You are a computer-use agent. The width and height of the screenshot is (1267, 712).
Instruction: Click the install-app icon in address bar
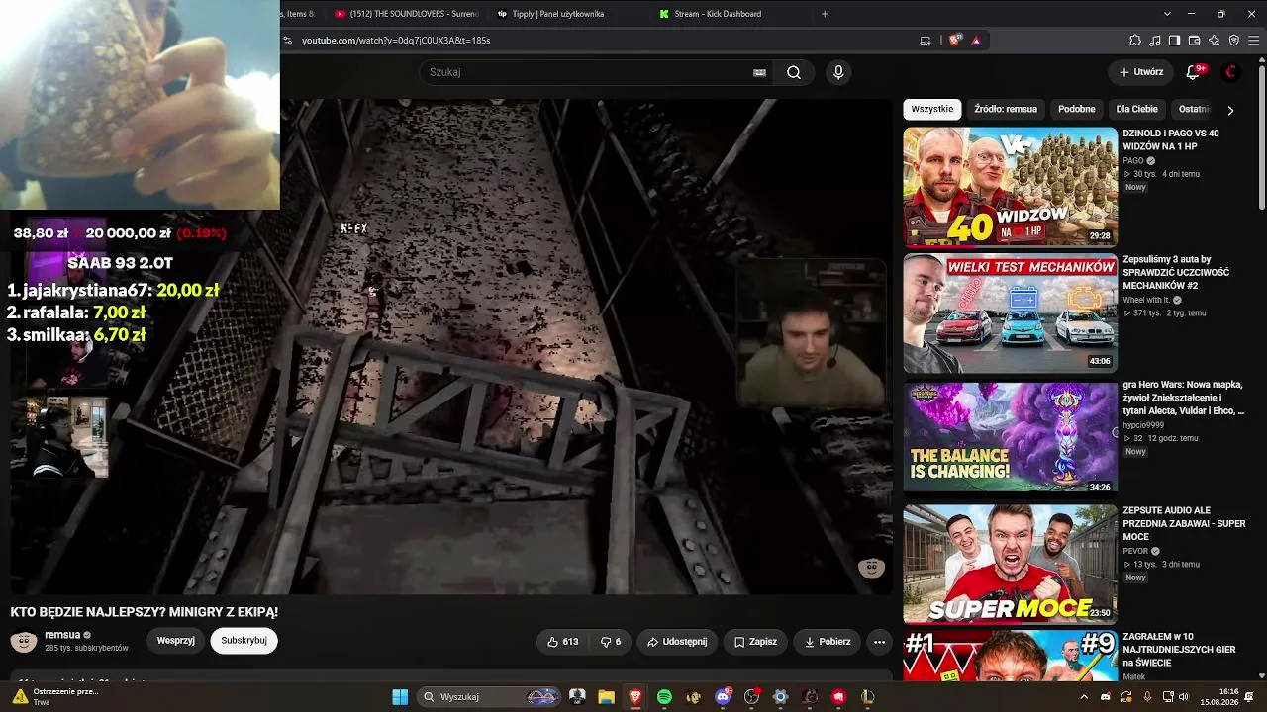pyautogui.click(x=926, y=41)
